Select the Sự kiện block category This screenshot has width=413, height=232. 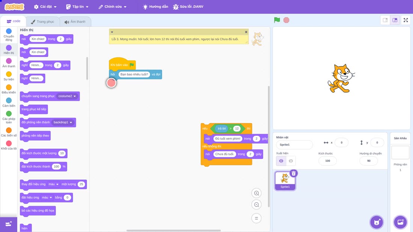9,76
